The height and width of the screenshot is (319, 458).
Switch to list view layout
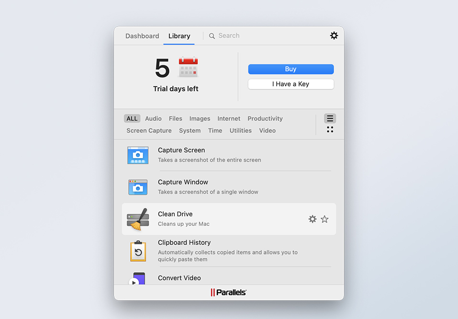(x=330, y=118)
